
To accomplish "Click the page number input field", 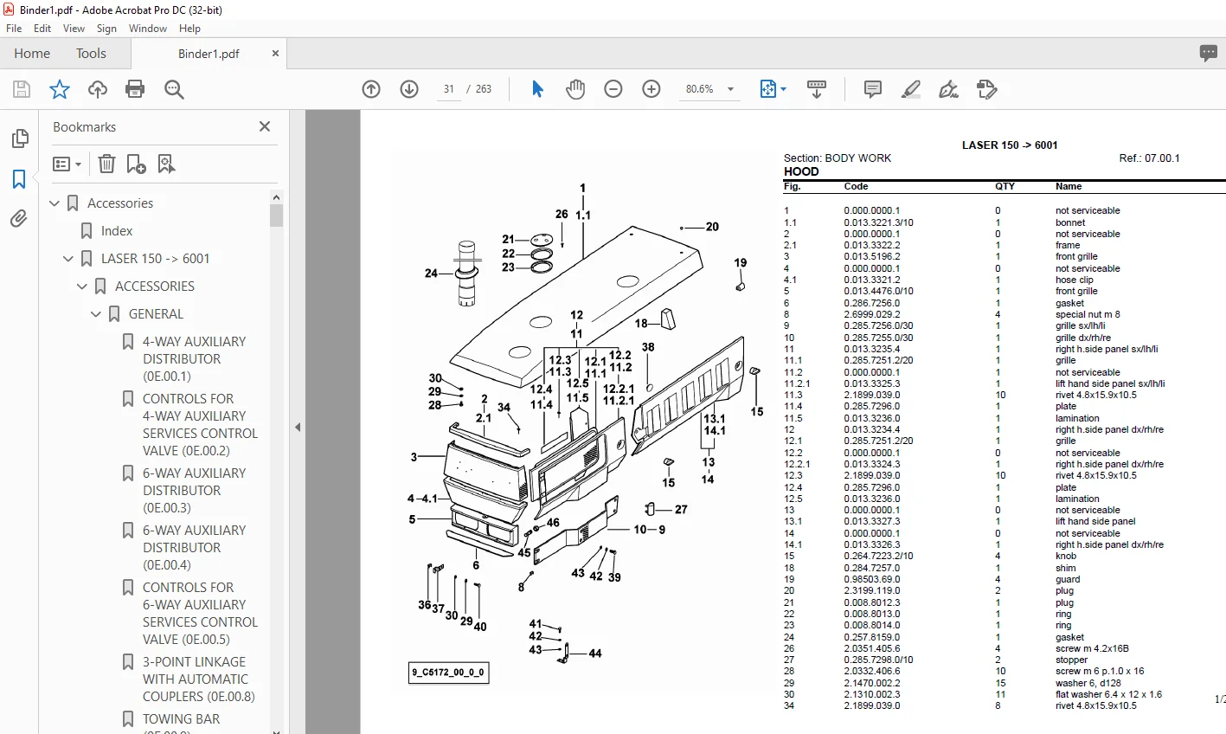I will 448,89.
